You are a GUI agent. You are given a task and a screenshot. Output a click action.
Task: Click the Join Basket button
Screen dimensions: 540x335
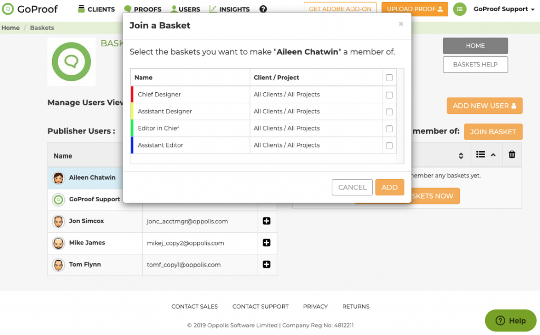click(x=493, y=132)
